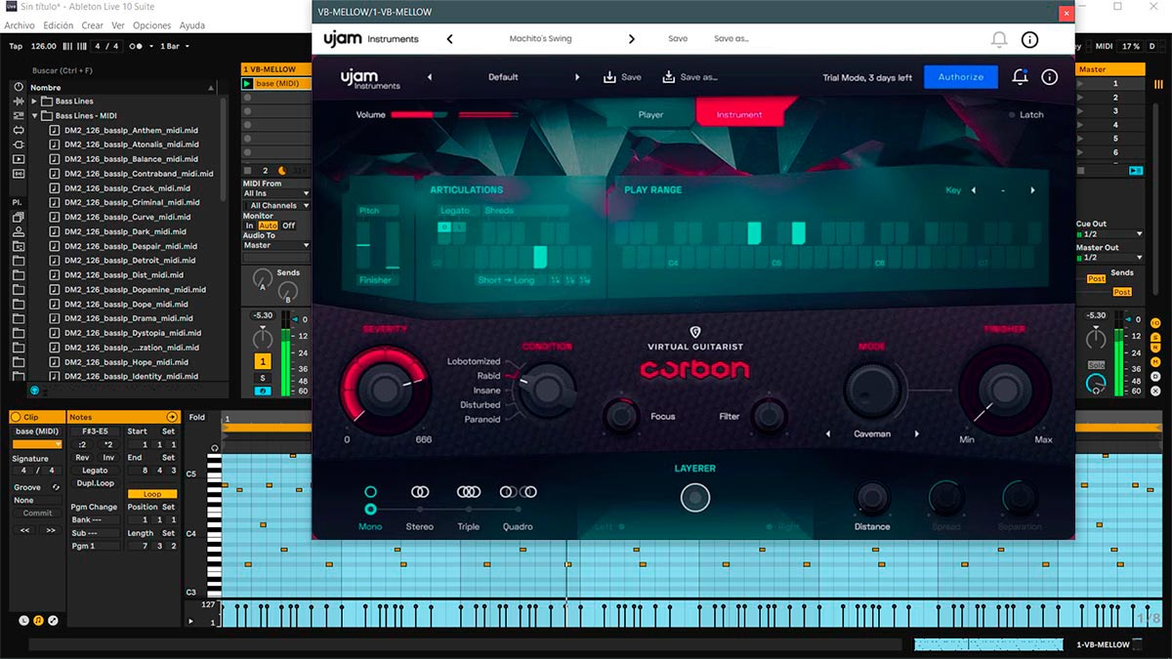Launch the base (MIDI) clip play button
Image resolution: width=1172 pixels, height=659 pixels.
(248, 84)
